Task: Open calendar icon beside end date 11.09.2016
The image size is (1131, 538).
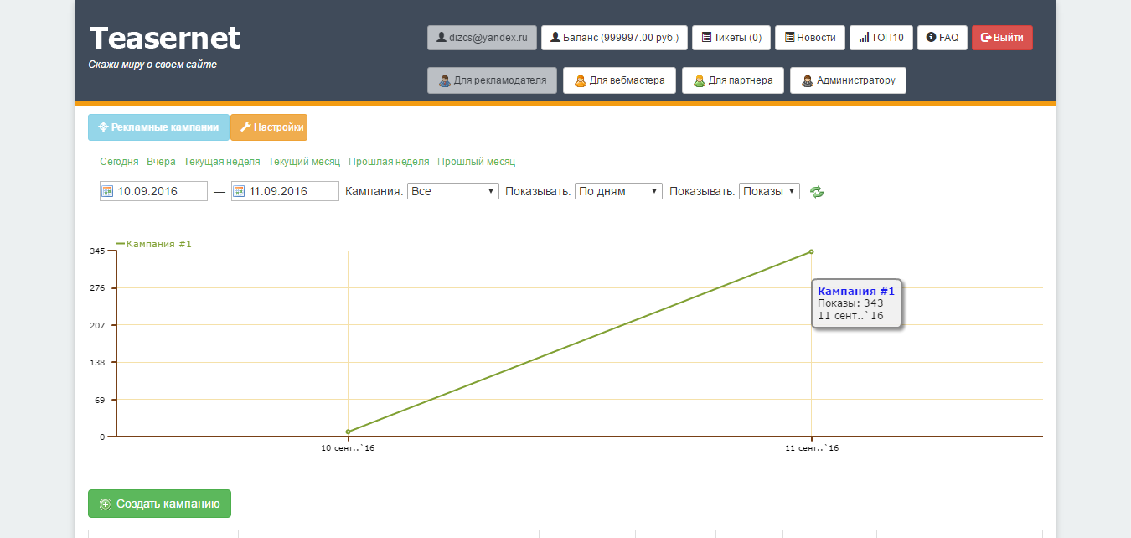Action: 239,191
